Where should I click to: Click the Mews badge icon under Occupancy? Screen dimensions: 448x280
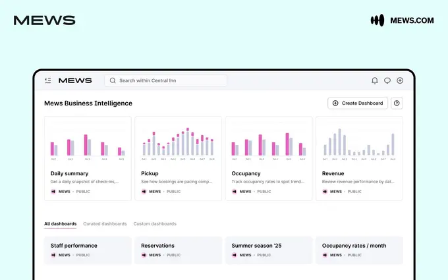(x=235, y=192)
